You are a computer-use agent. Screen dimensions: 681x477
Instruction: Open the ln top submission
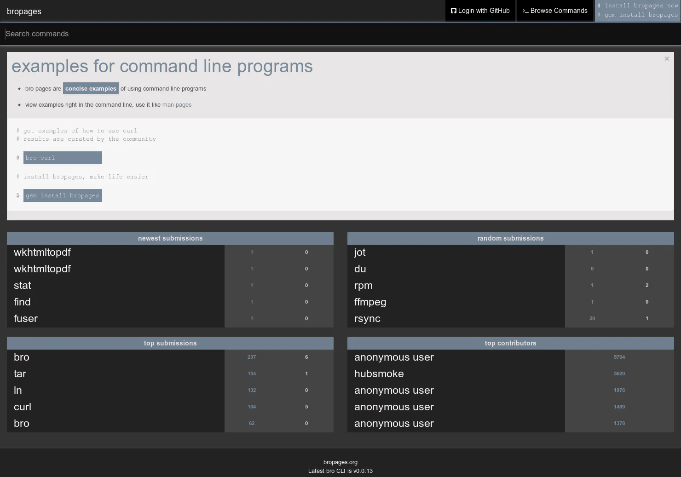click(x=18, y=390)
